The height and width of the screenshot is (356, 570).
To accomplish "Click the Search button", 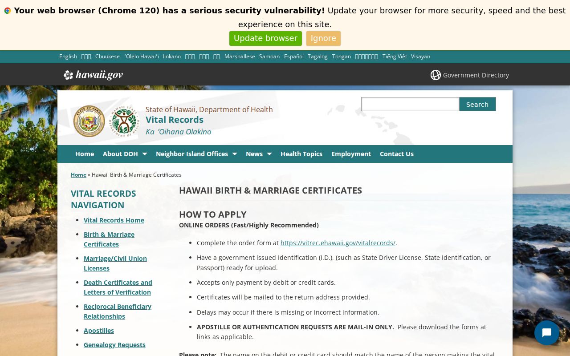I will 477,104.
